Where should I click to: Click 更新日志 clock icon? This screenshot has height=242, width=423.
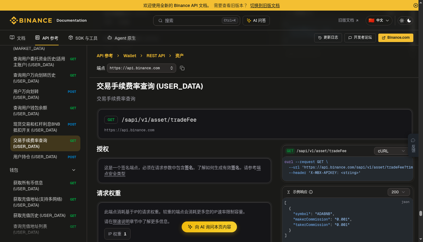(320, 38)
